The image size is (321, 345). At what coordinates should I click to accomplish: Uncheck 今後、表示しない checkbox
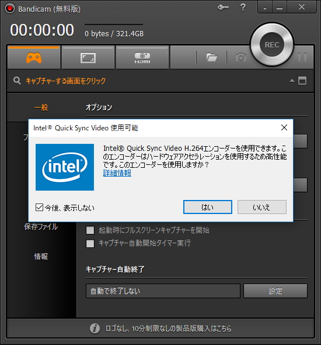39,207
